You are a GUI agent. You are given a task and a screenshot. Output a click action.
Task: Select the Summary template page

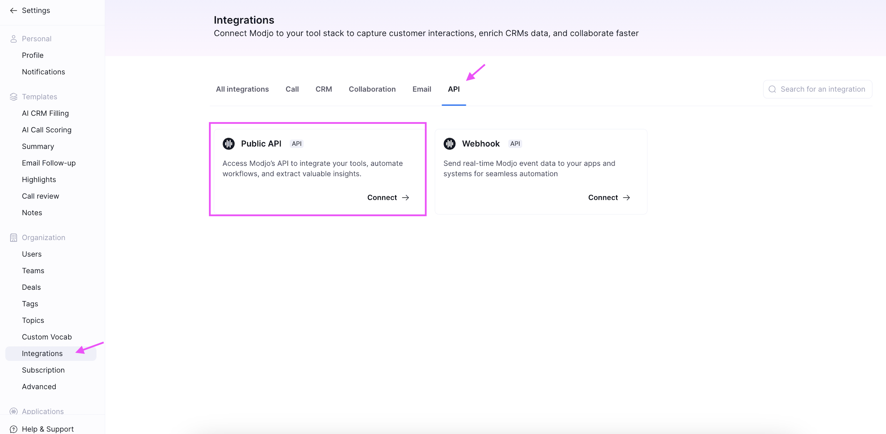point(38,147)
